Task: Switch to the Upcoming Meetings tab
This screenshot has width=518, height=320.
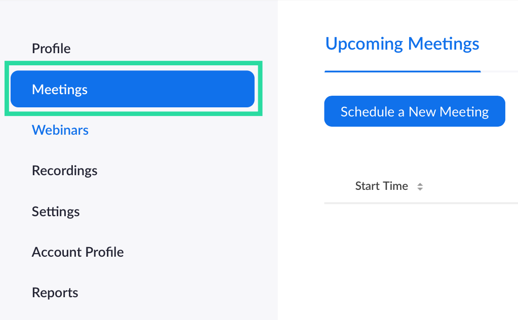Action: click(402, 44)
